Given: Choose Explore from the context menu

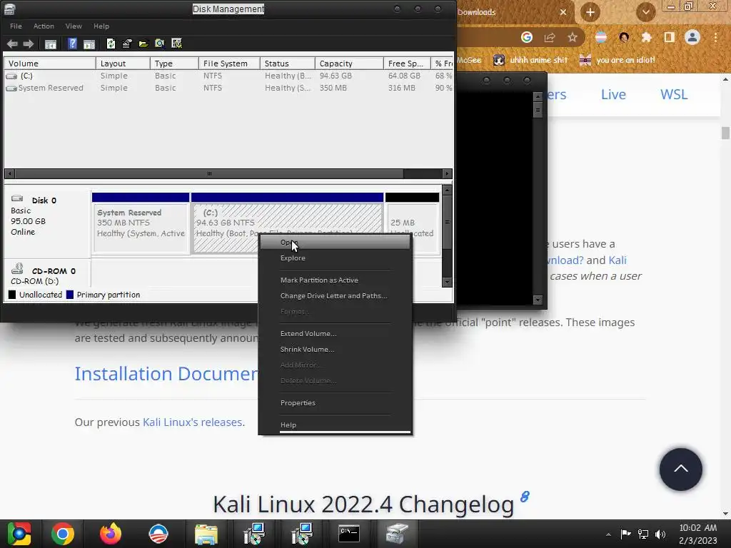Looking at the screenshot, I should click(x=335, y=258).
